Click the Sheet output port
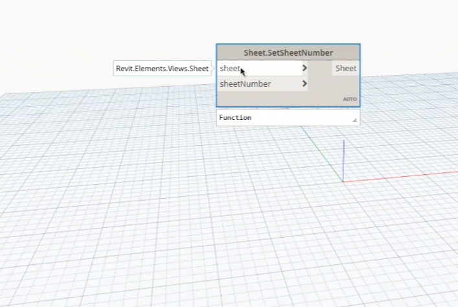The image size is (458, 307). [345, 69]
